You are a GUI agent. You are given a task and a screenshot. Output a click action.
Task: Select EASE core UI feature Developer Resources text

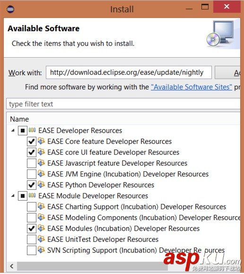click(x=113, y=152)
